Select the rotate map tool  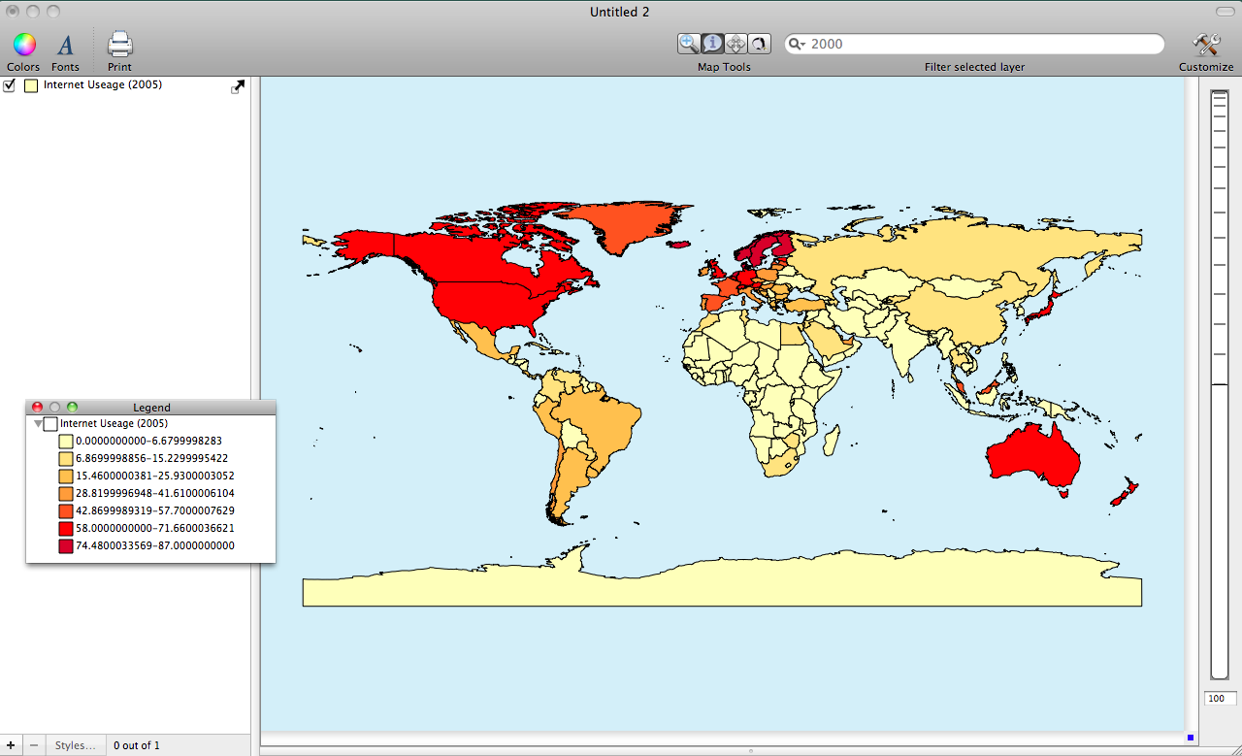pyautogui.click(x=759, y=44)
